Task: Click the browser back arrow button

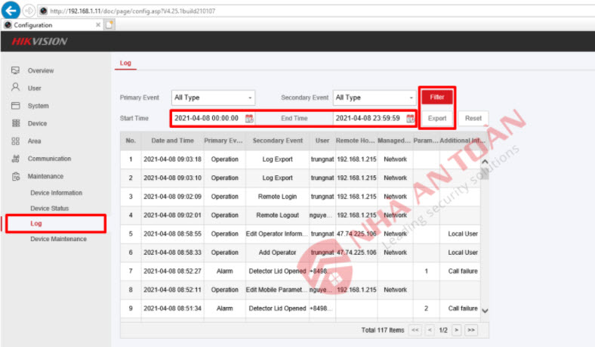Action: click(x=11, y=10)
